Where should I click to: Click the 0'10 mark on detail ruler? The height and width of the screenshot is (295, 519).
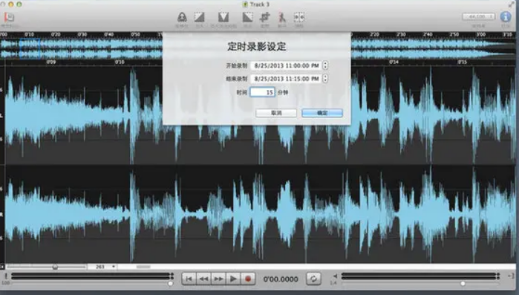[120, 62]
